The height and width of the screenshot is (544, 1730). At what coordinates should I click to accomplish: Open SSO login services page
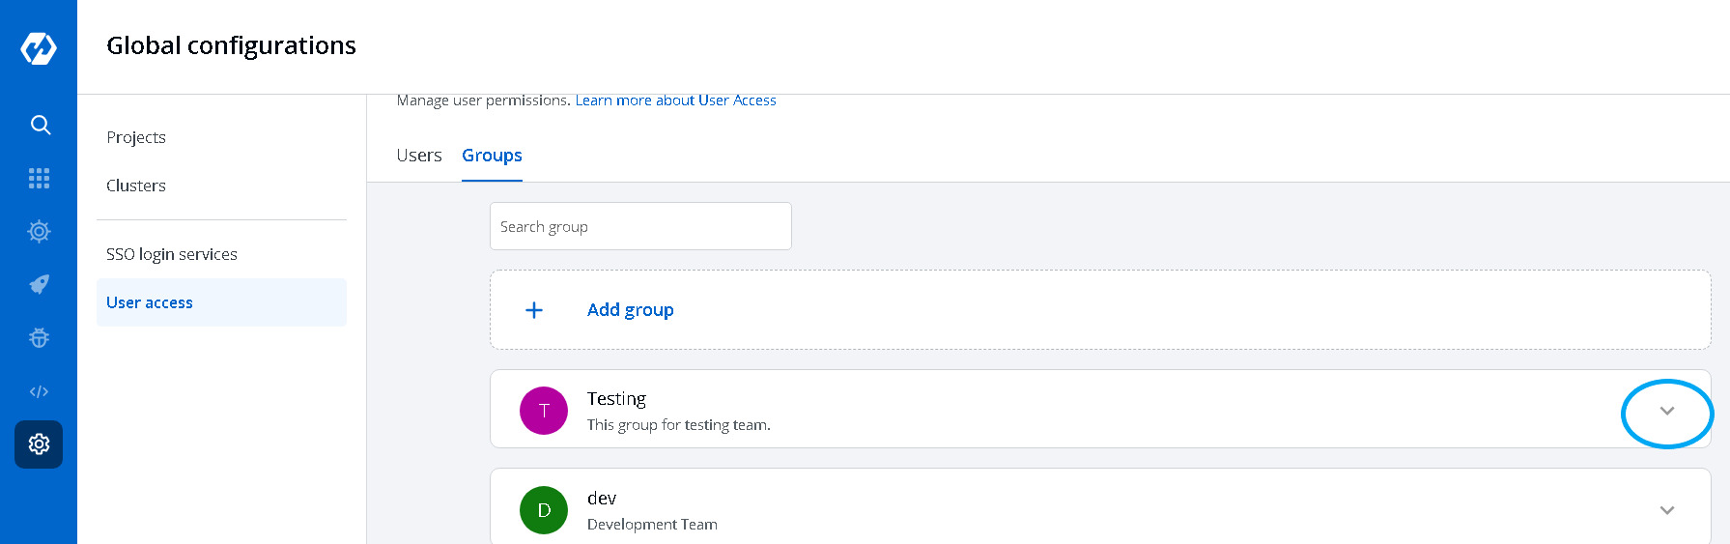tap(172, 254)
